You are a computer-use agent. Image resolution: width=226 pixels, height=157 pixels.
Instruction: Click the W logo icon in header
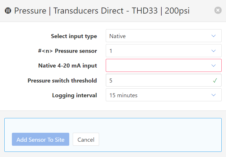(x=8, y=11)
